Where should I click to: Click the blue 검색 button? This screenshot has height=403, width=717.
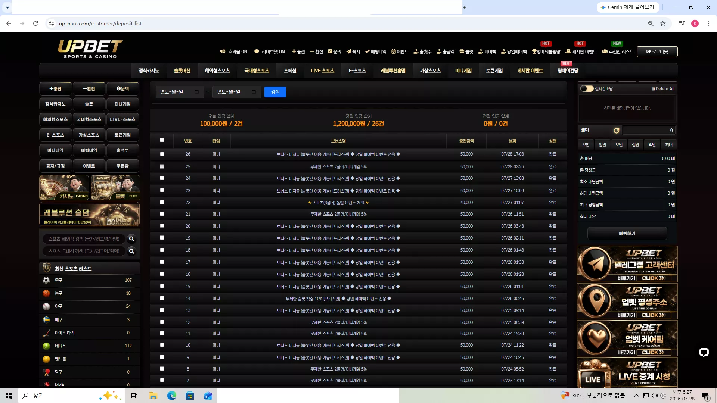(275, 92)
